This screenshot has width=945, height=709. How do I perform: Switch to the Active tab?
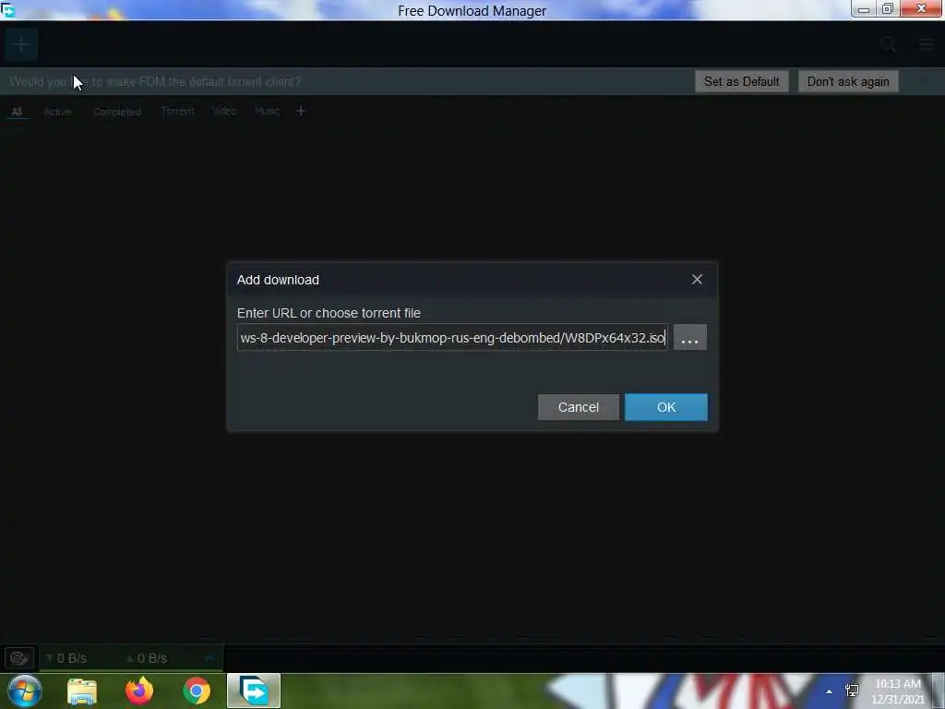58,112
